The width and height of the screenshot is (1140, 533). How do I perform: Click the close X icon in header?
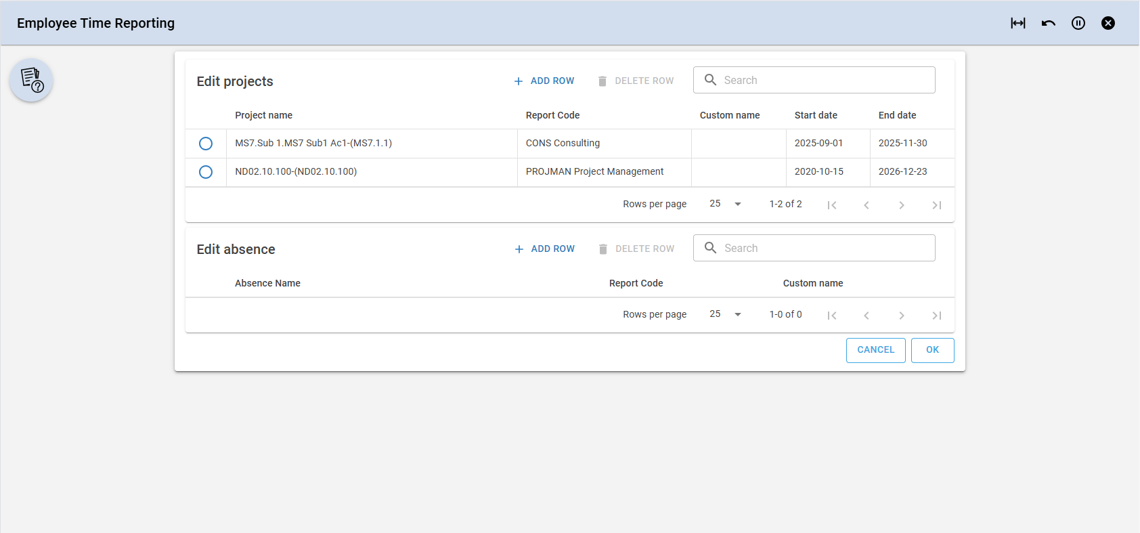tap(1108, 23)
